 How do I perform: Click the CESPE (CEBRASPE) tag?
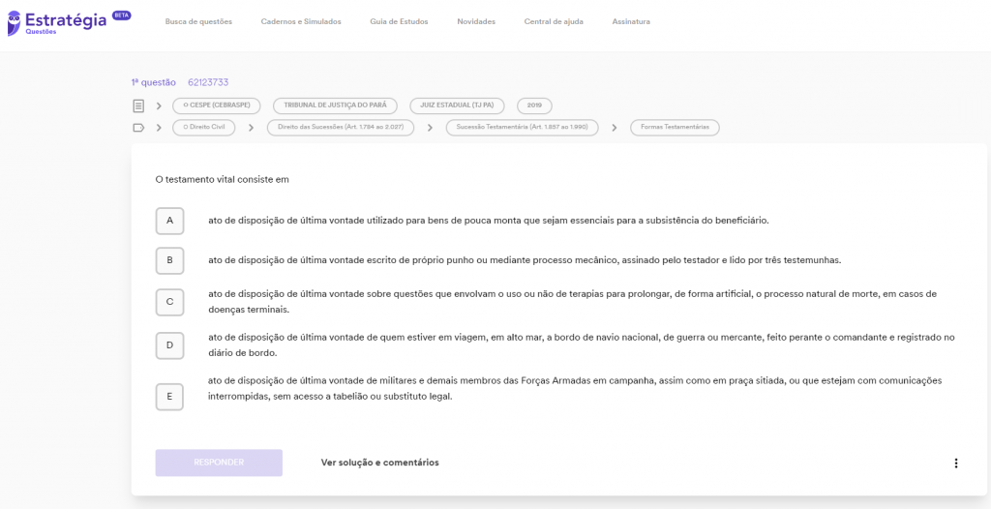click(x=217, y=106)
